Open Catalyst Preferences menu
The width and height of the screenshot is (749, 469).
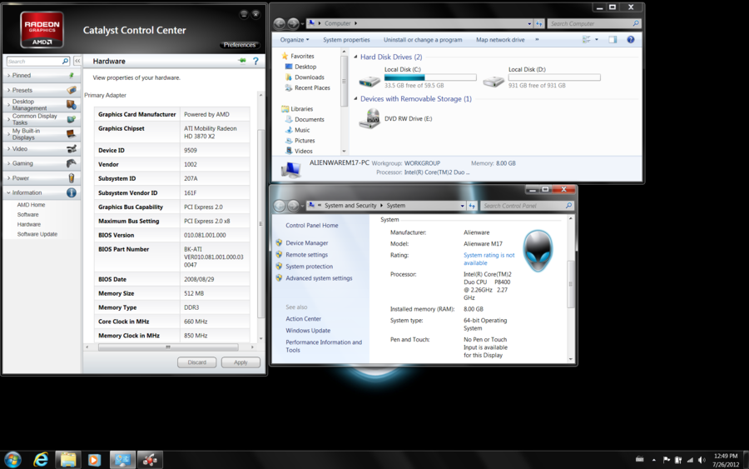tap(240, 45)
